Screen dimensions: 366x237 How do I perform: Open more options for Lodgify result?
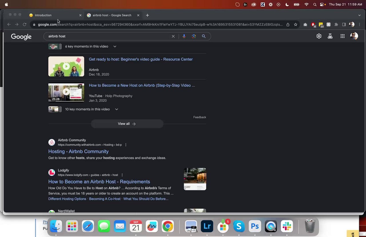tap(122, 175)
